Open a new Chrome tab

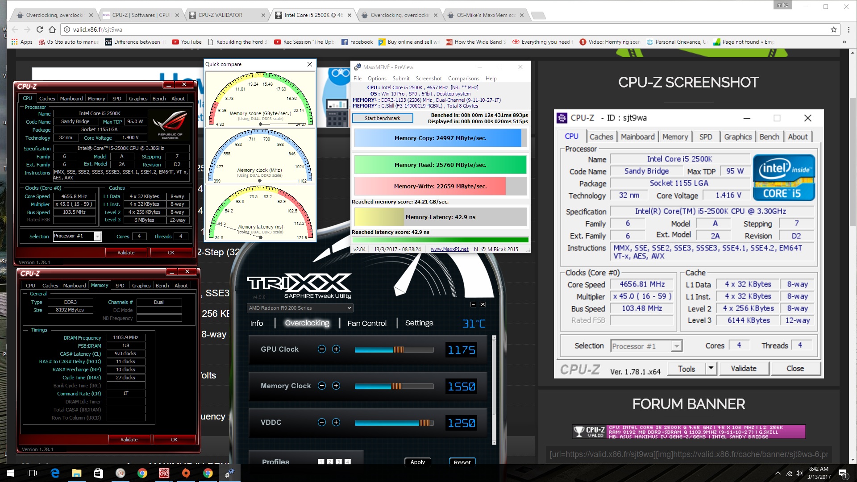[x=539, y=15]
